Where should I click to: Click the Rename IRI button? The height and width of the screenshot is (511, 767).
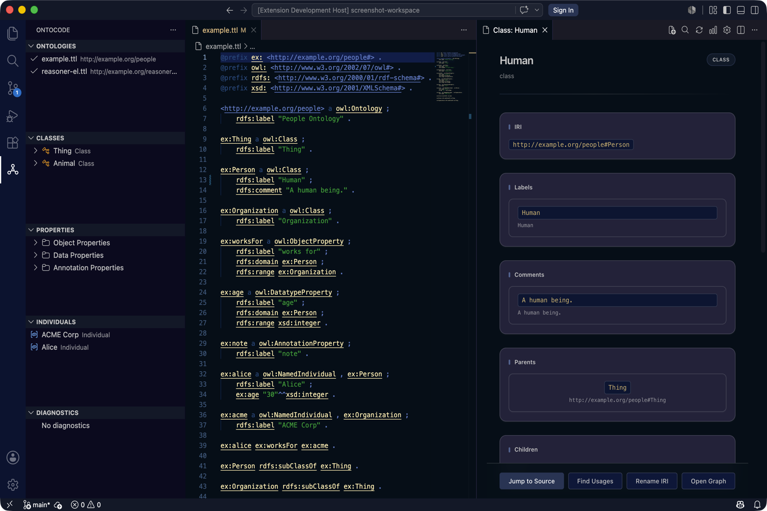tap(652, 481)
